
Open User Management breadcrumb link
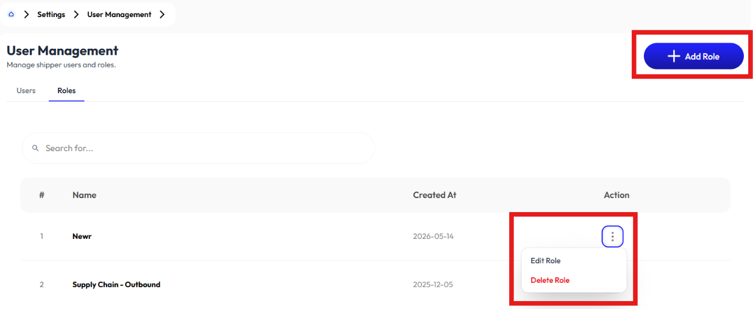tap(120, 14)
